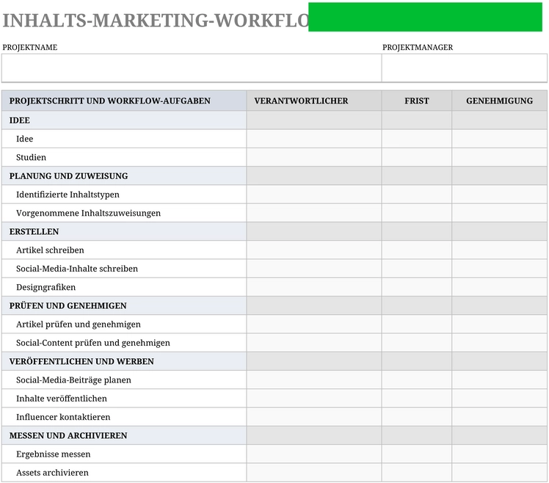Select the 'Assets archivieren' cell
This screenshot has height=483, width=549.
coord(124,473)
